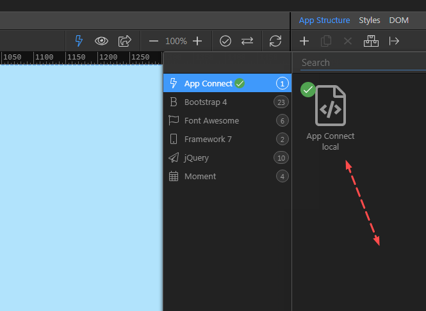Click the checkmark circle validate icon
Screen dimensions: 426x311
click(x=225, y=41)
